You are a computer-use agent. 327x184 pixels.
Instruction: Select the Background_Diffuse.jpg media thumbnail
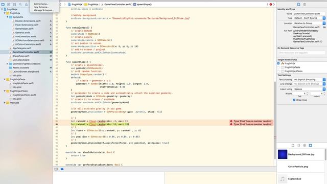pos(283,154)
